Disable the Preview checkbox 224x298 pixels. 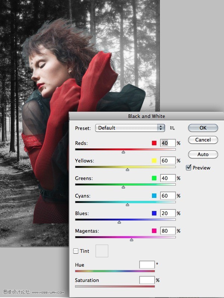pos(189,168)
